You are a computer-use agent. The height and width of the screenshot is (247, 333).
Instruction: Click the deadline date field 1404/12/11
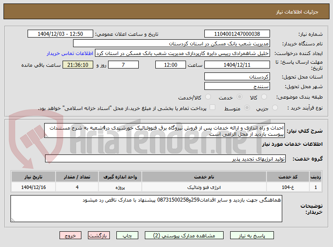(237, 65)
